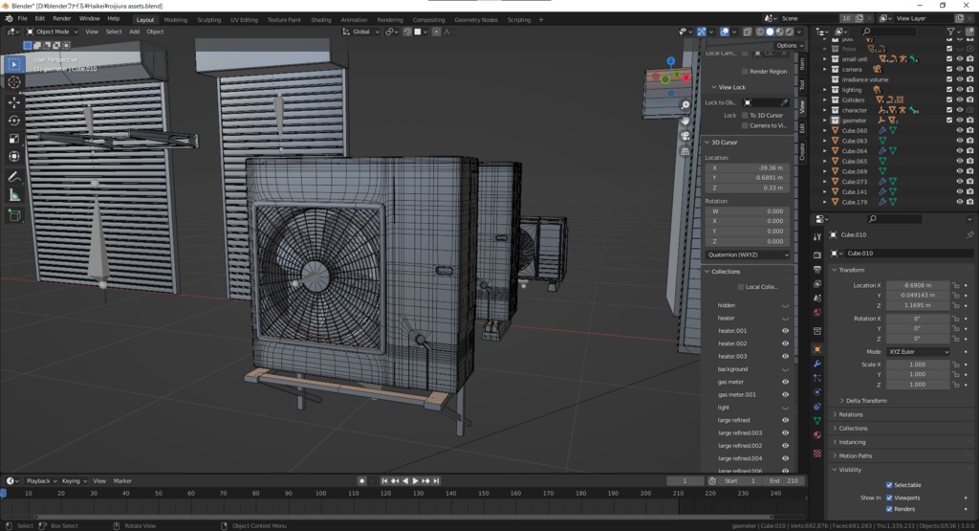The height and width of the screenshot is (531, 979).
Task: Switch perspective/orthographic grid icon
Action: (685, 150)
